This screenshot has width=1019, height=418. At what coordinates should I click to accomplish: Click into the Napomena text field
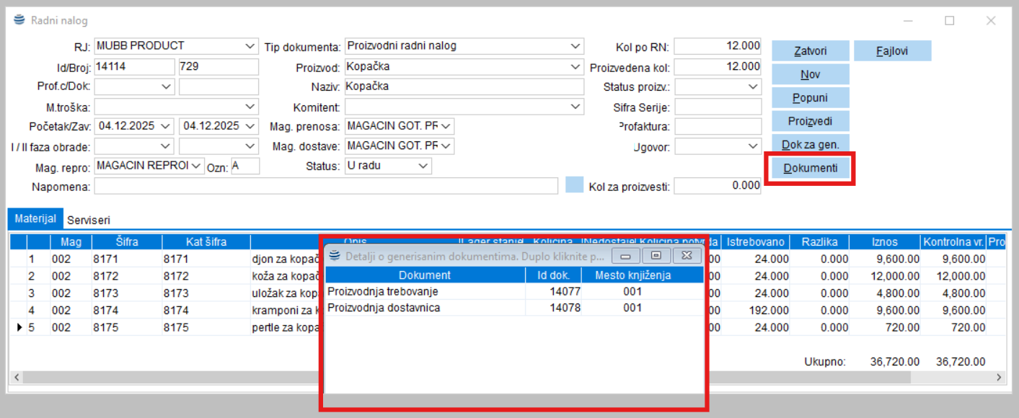(325, 187)
